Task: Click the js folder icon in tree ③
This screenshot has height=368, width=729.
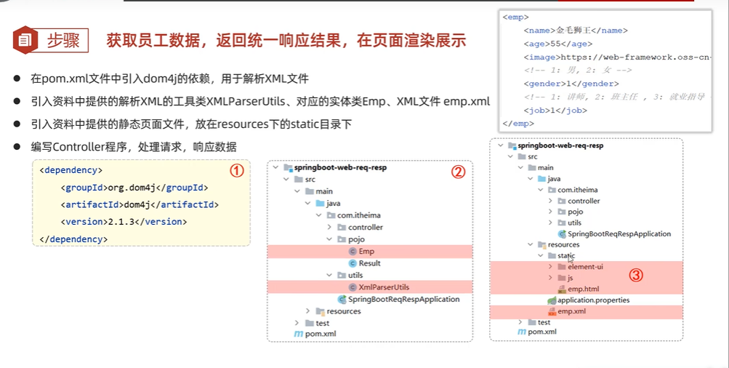Action: [x=562, y=278]
